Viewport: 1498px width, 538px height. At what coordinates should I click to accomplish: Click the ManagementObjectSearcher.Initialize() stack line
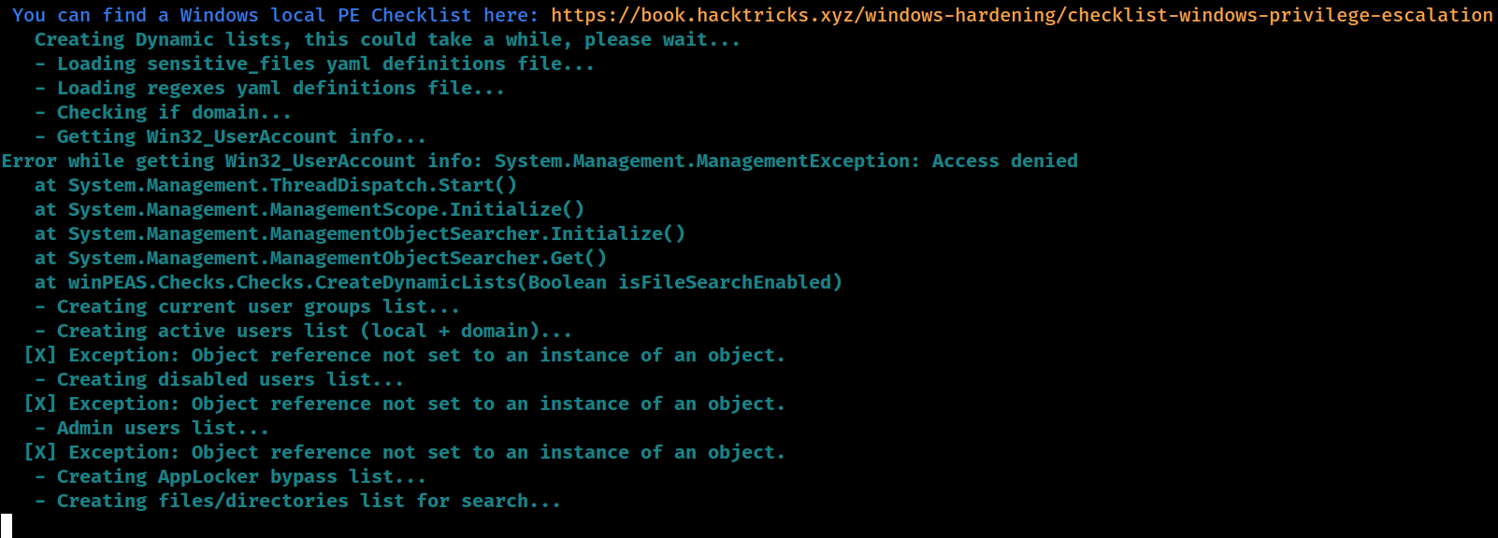point(359,234)
